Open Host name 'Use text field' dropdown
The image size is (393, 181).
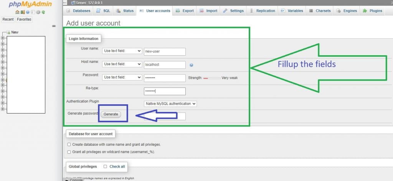click(122, 64)
